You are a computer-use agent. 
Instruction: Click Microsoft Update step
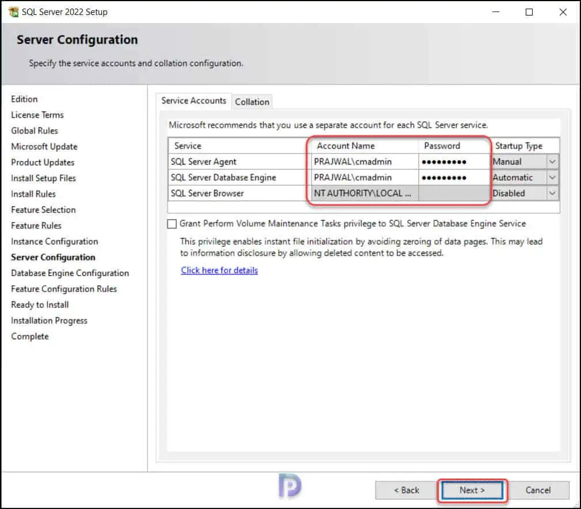44,147
